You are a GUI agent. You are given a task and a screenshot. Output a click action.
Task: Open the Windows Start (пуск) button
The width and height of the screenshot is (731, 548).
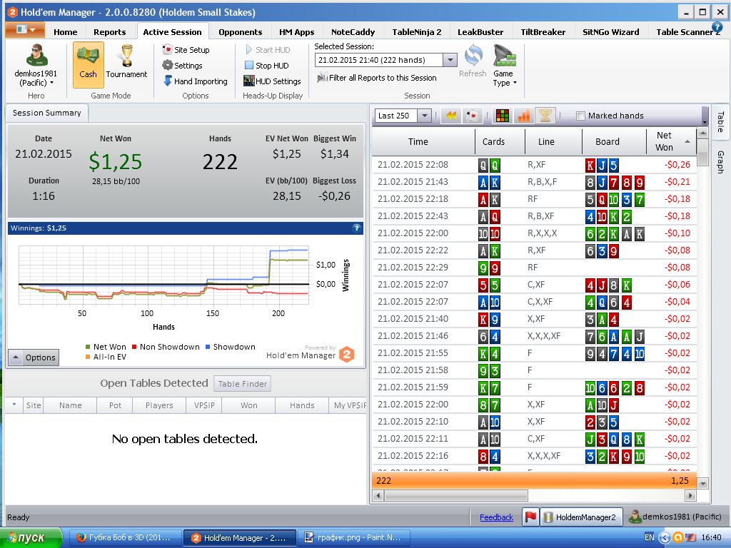tap(31, 538)
